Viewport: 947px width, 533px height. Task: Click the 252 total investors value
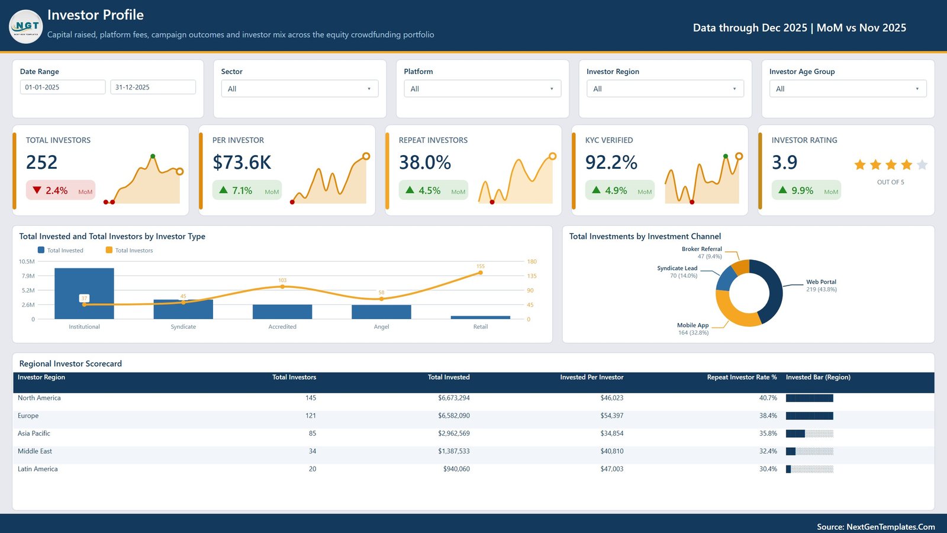41,162
